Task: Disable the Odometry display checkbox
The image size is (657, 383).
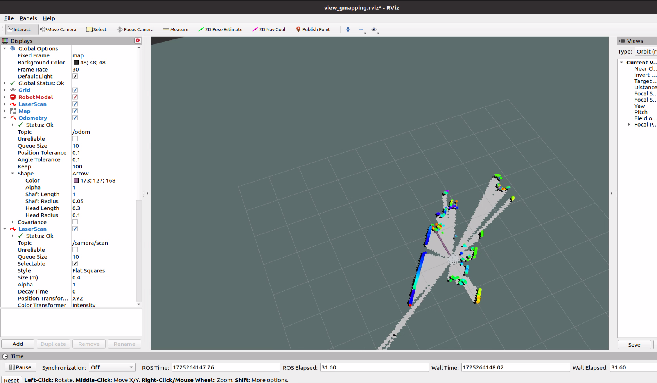Action: [x=75, y=118]
